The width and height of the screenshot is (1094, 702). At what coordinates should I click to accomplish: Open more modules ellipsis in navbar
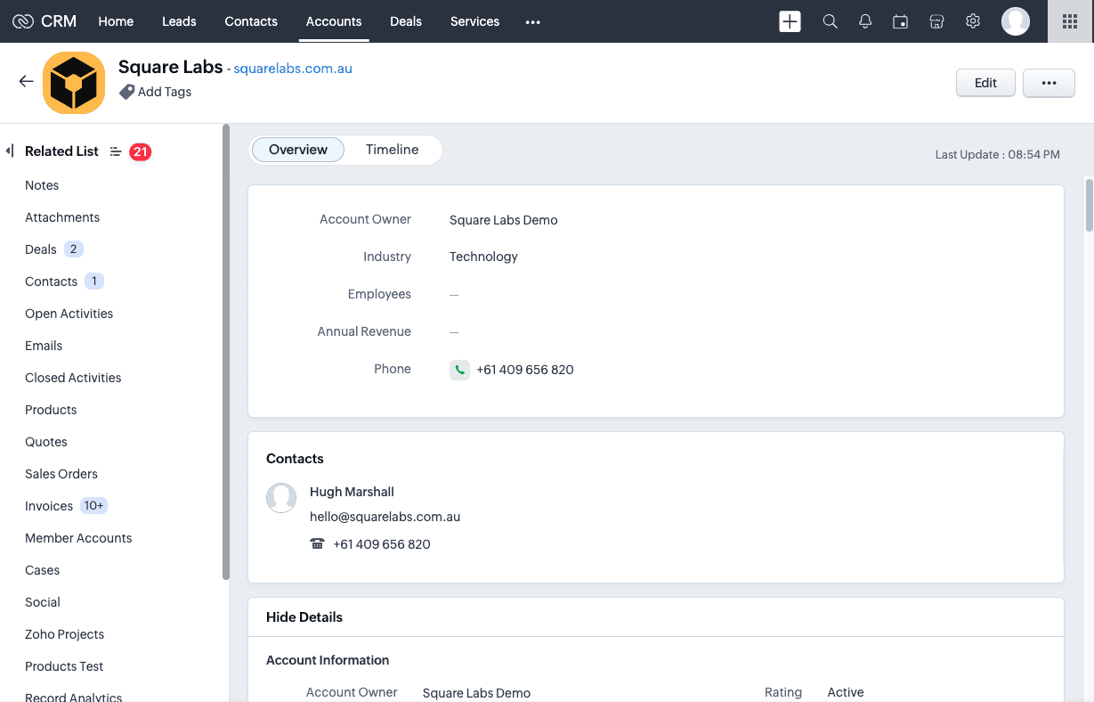click(533, 22)
